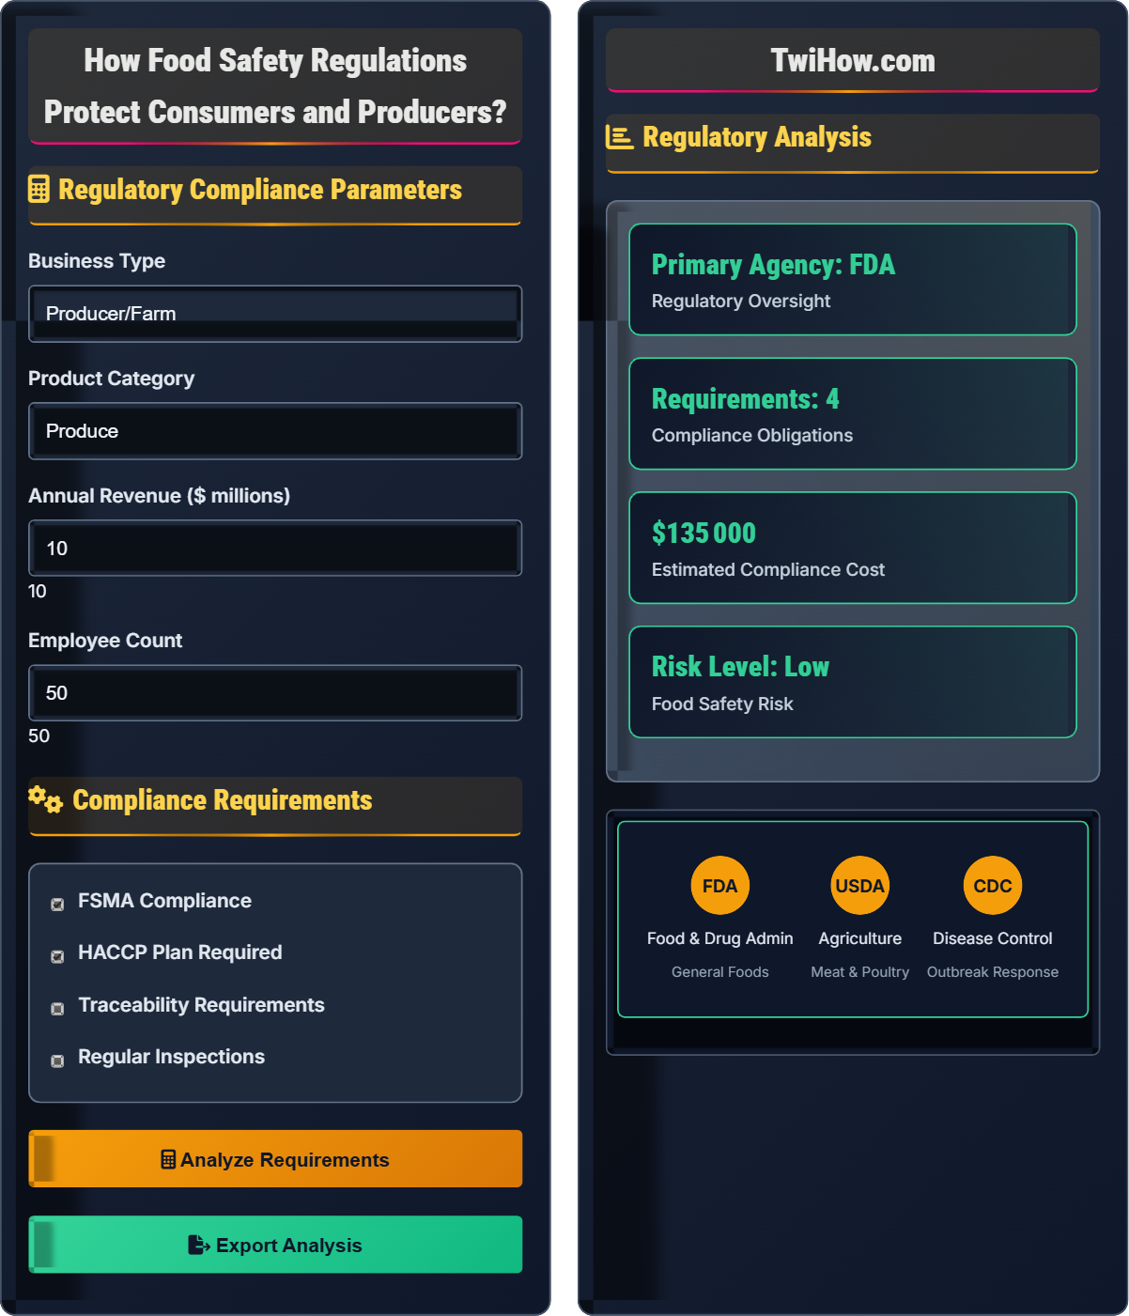Click the Analyze Requirements button
The image size is (1129, 1316).
275,1159
